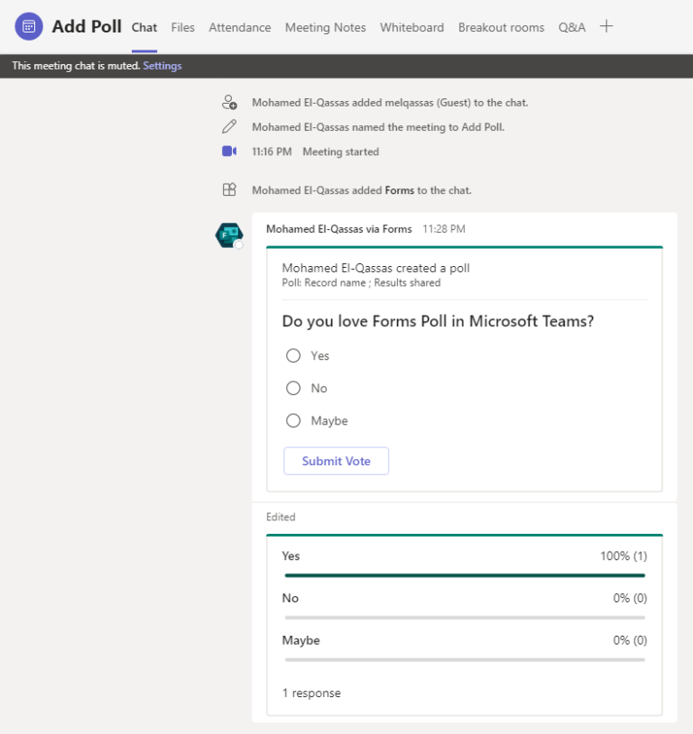This screenshot has width=693, height=734.
Task: Click the small camera badge on the Forms avatar
Action: coord(241,244)
